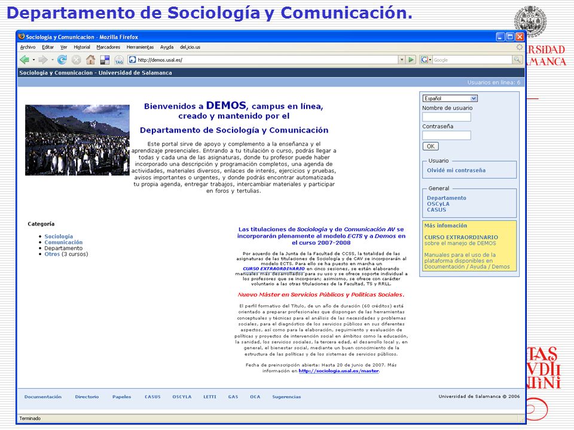The image size is (574, 430).
Task: Open the Departamento link in General box
Action: (447, 198)
